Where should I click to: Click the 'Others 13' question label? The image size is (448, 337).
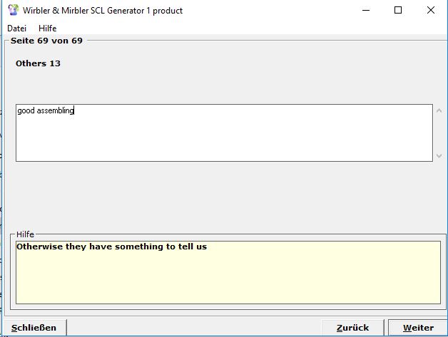[39, 64]
